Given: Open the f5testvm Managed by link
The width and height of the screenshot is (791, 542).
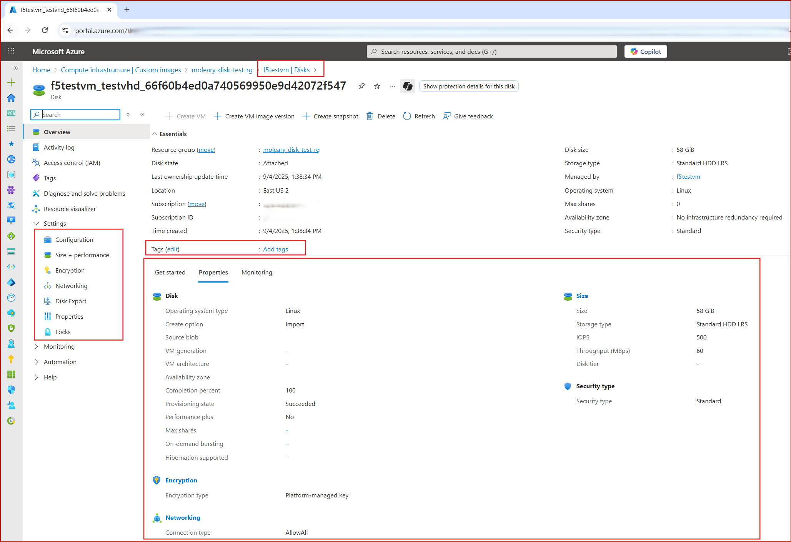Looking at the screenshot, I should click(x=688, y=176).
